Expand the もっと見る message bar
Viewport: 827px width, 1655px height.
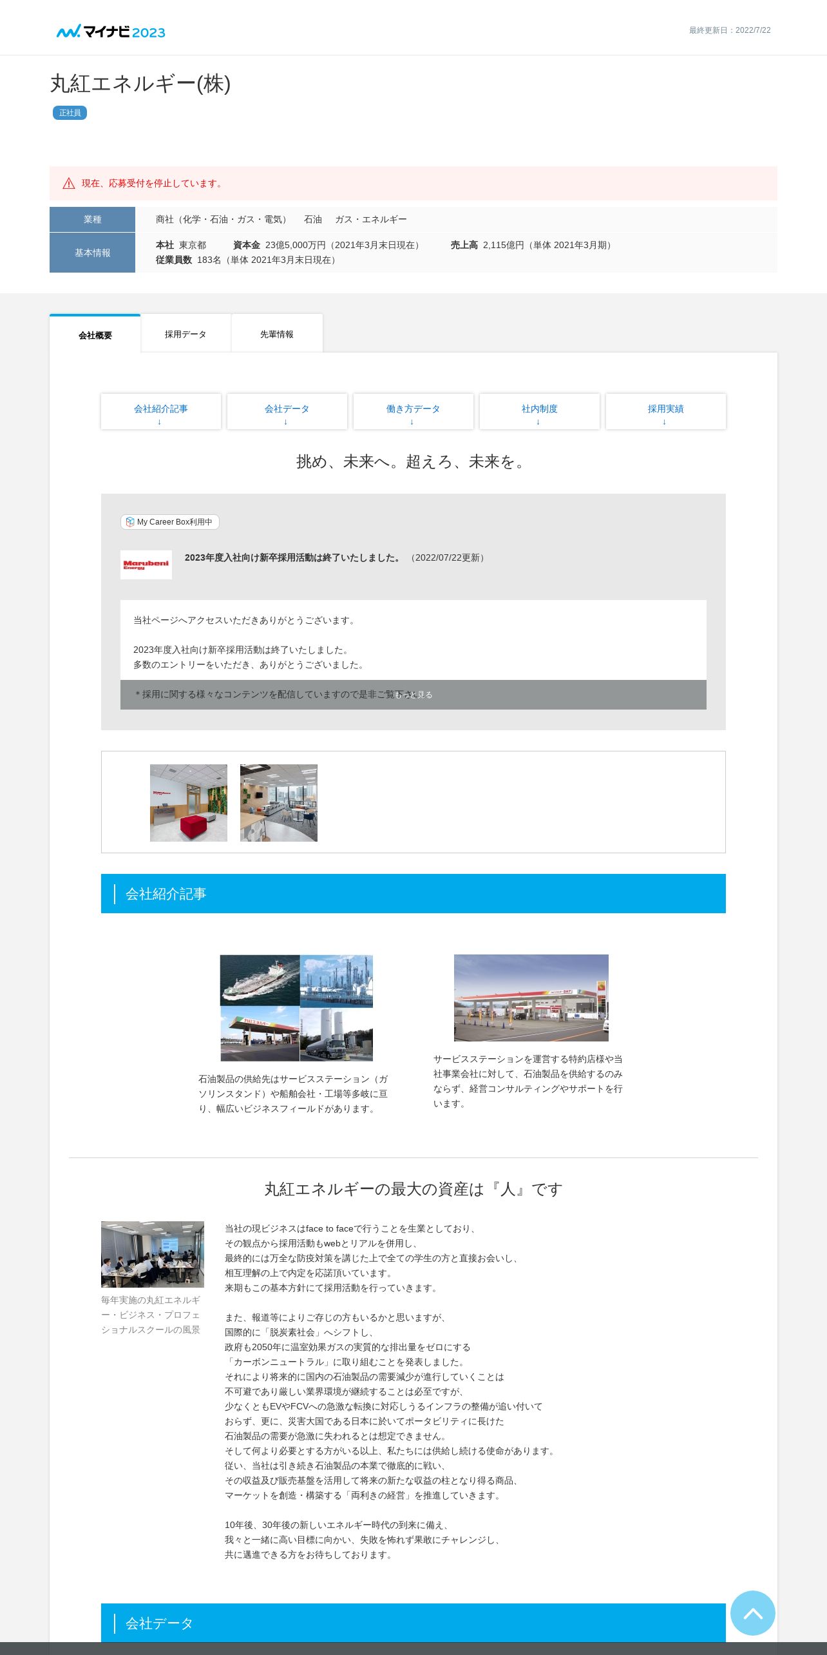(413, 695)
